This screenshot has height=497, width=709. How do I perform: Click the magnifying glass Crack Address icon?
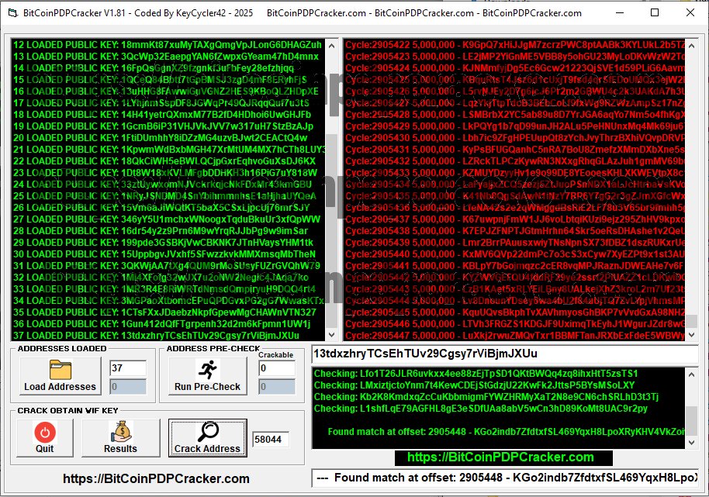[207, 433]
